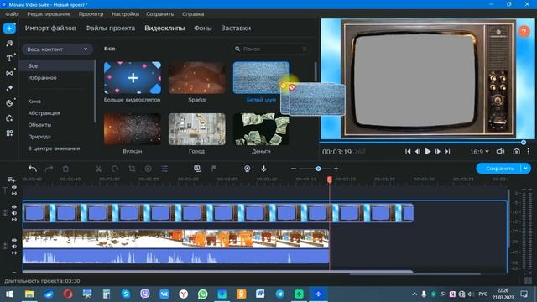Toggle link on the main video track
Image resolution: width=537 pixels, height=302 pixels.
[x=14, y=253]
